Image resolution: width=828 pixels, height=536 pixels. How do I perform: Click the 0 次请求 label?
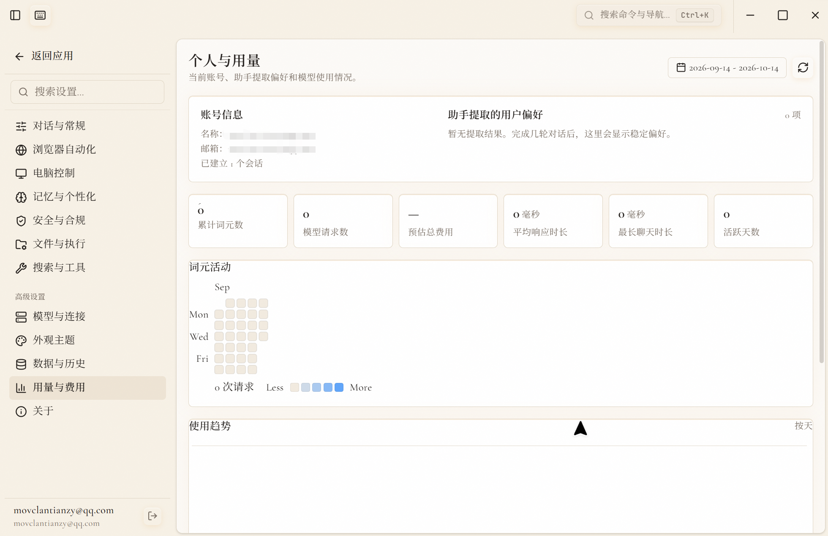234,387
